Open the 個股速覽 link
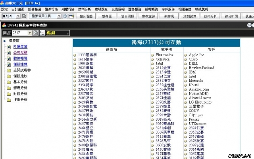The height and width of the screenshot is (159, 254). coord(20,64)
